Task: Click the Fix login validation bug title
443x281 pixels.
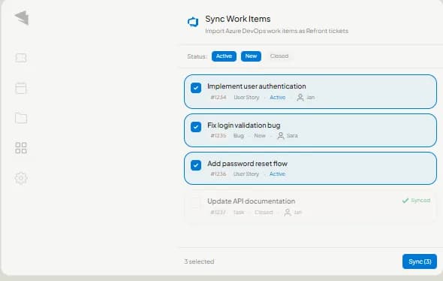Action: pyautogui.click(x=244, y=125)
